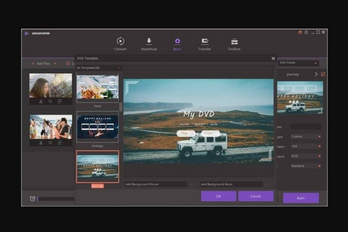Click the Journey template preview in right panel
Image resolution: width=348 pixels, height=232 pixels.
coord(300,98)
